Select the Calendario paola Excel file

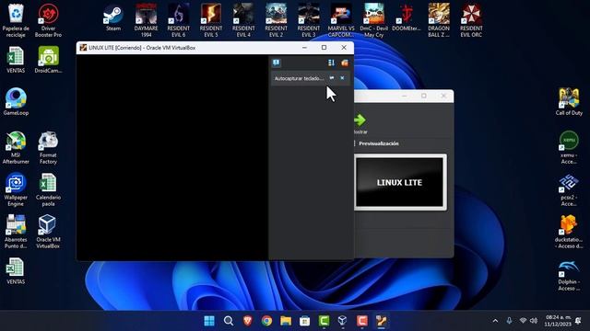coord(48,189)
